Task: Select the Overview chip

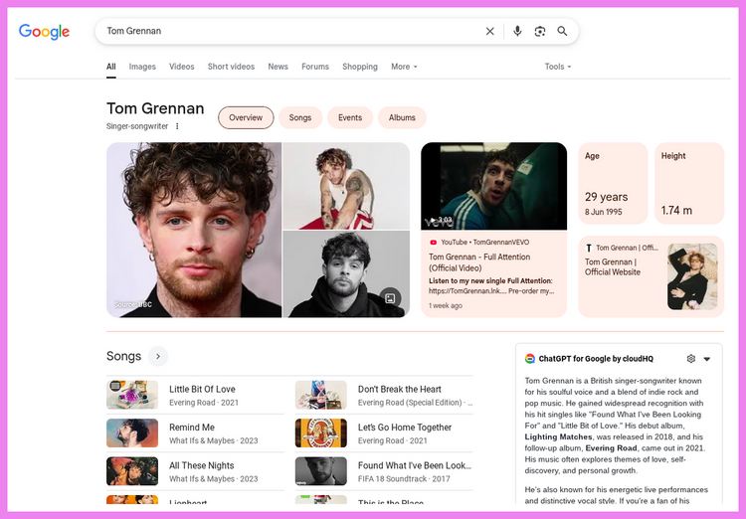Action: (246, 117)
